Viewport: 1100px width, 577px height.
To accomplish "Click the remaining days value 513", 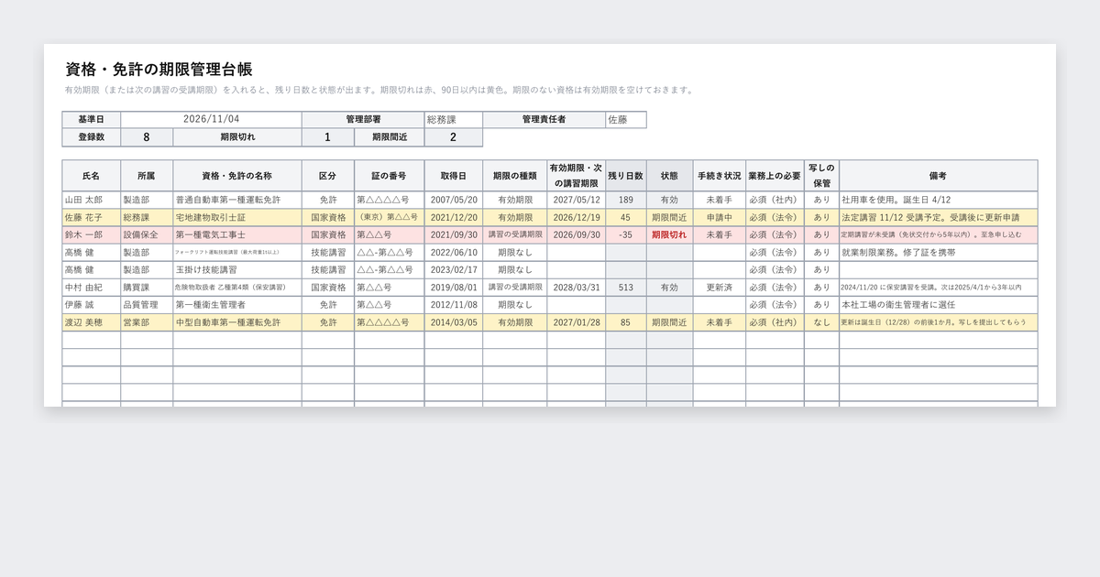I will [626, 287].
